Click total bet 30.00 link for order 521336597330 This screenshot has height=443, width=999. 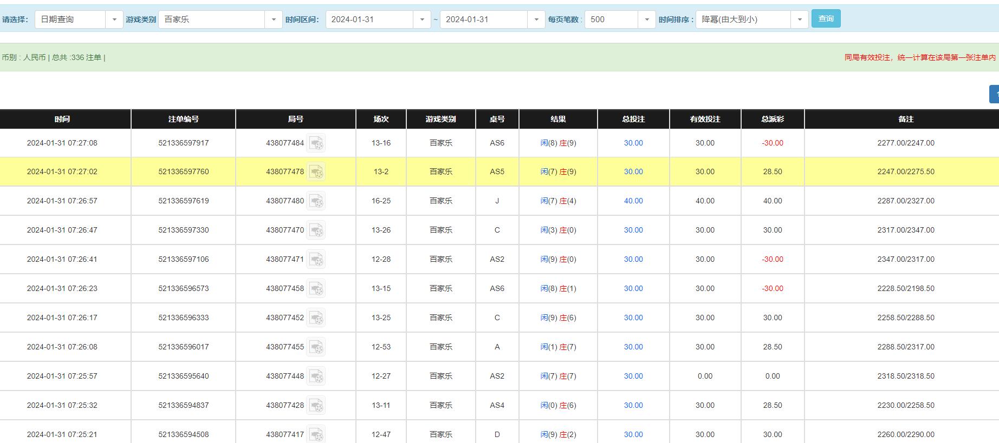point(633,230)
